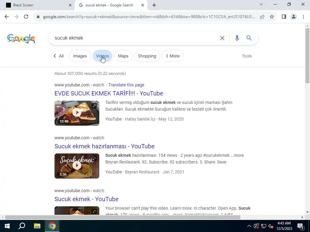The image size is (310, 232).
Task: Switch to Shopping results
Action: 147,56
